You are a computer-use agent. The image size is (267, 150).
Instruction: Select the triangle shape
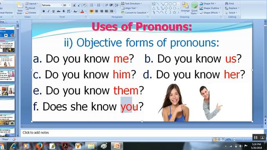(x=154, y=8)
